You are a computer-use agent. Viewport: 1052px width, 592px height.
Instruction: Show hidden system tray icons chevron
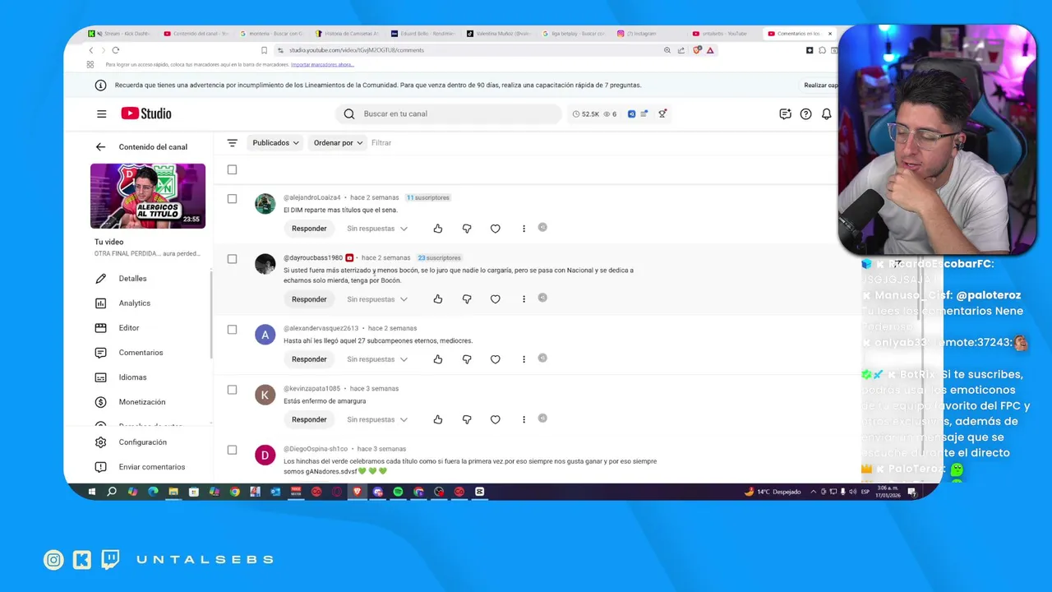(814, 492)
